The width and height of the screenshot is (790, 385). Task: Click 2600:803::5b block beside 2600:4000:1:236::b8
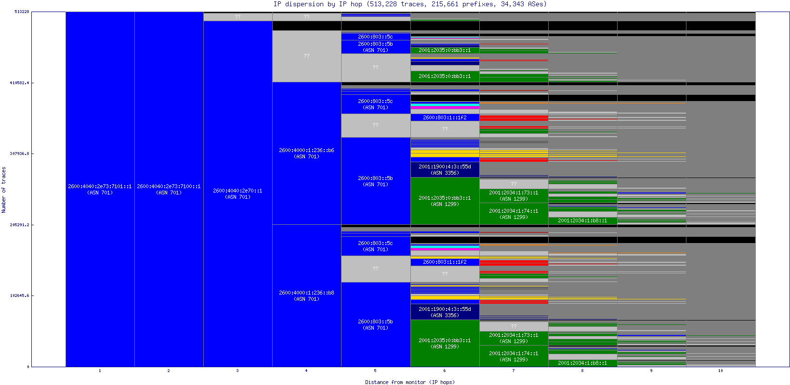click(x=376, y=324)
